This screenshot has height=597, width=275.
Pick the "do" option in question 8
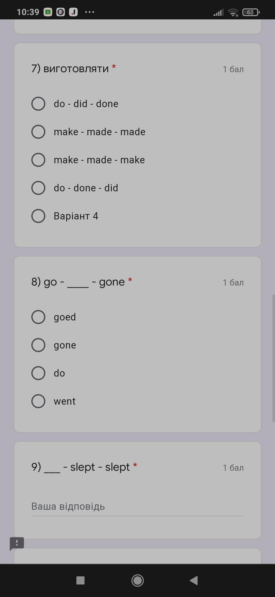pyautogui.click(x=38, y=373)
